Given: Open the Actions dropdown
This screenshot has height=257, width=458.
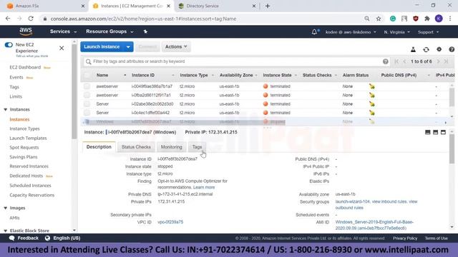Looking at the screenshot, I should [176, 46].
